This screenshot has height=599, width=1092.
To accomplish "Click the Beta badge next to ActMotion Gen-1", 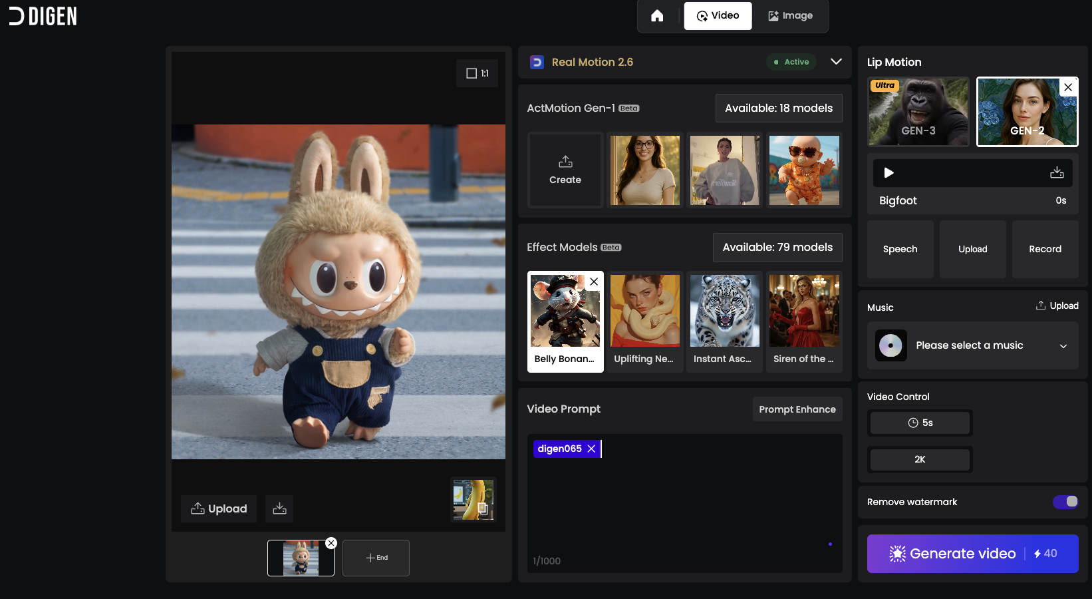I will coord(629,108).
